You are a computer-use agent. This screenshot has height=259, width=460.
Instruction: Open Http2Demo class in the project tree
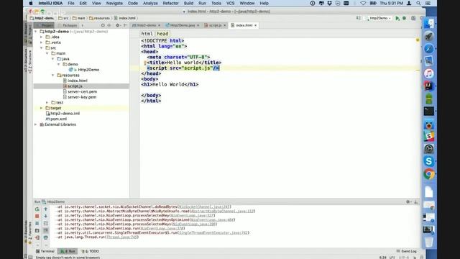pyautogui.click(x=85, y=70)
